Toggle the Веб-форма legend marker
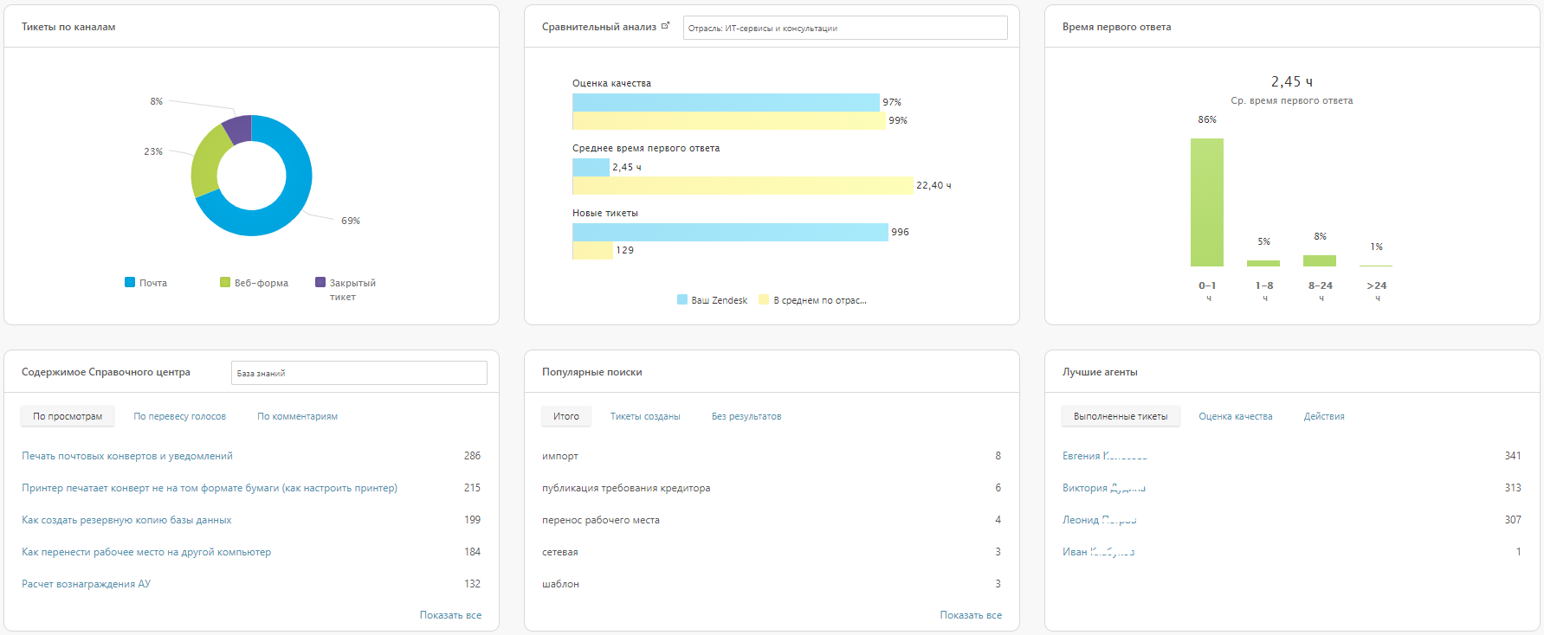The height and width of the screenshot is (635, 1544). 225,282
